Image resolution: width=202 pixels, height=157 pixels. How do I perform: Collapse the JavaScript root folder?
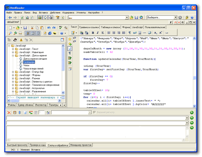[9, 46]
